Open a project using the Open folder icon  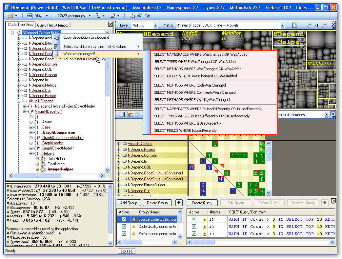[x=11, y=15]
